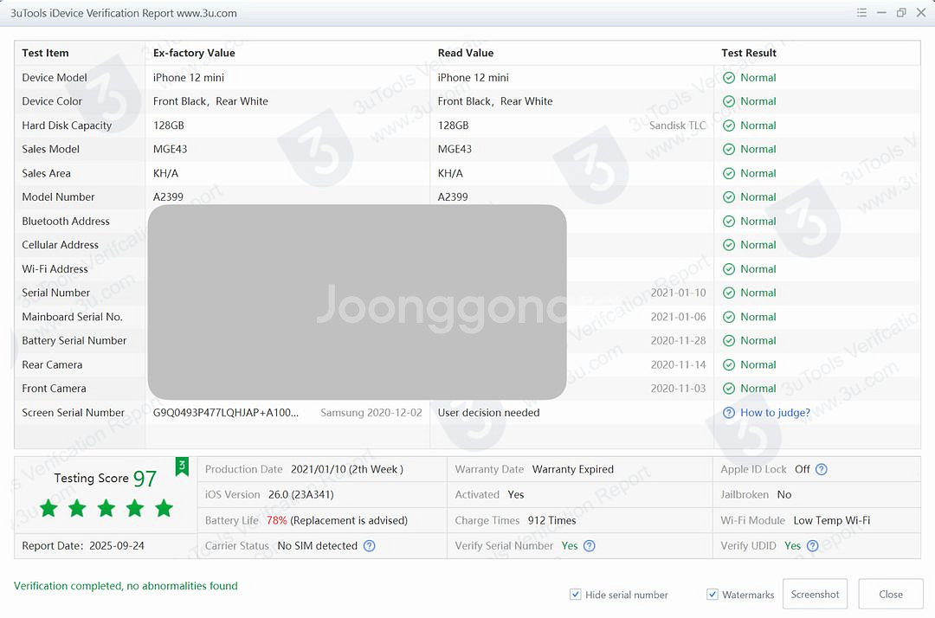Select the "Device Color" row label
Viewport: 935px width, 618px height.
(52, 101)
